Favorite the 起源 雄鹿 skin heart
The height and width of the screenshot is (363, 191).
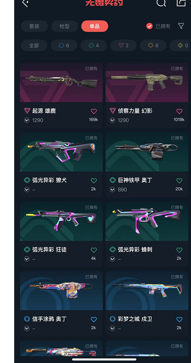(x=94, y=112)
